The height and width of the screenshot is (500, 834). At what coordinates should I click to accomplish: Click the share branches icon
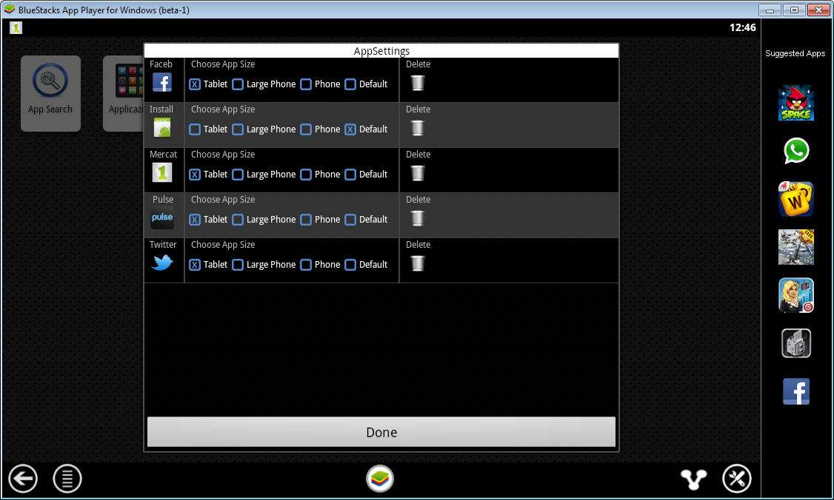pos(693,479)
